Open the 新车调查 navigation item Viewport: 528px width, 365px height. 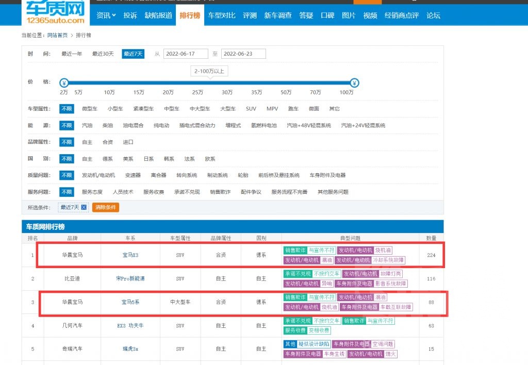pyautogui.click(x=278, y=15)
